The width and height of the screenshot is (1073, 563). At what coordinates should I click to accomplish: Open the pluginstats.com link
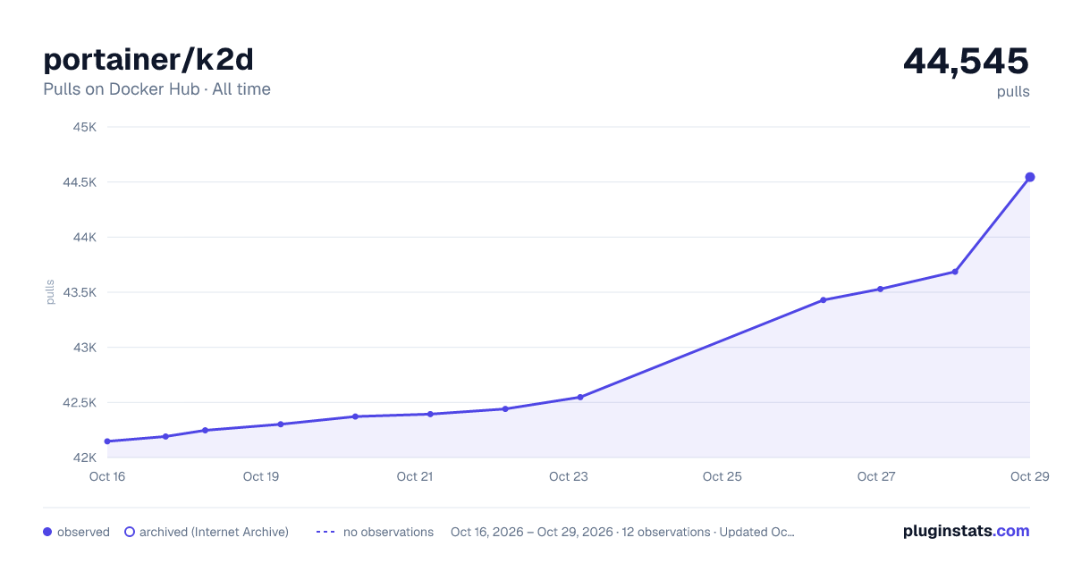click(966, 531)
